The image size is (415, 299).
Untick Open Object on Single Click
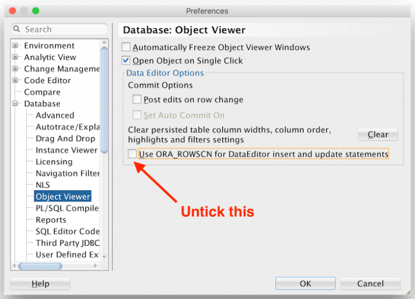coord(126,61)
